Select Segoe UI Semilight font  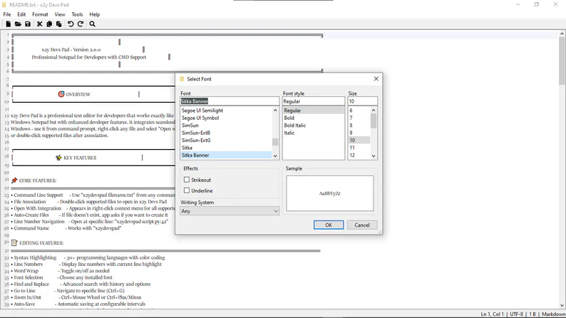(226, 111)
